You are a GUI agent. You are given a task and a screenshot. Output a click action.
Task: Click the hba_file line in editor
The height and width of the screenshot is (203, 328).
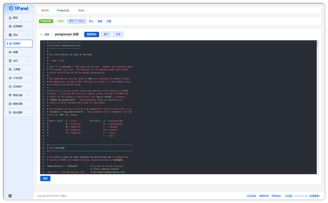coord(86,172)
